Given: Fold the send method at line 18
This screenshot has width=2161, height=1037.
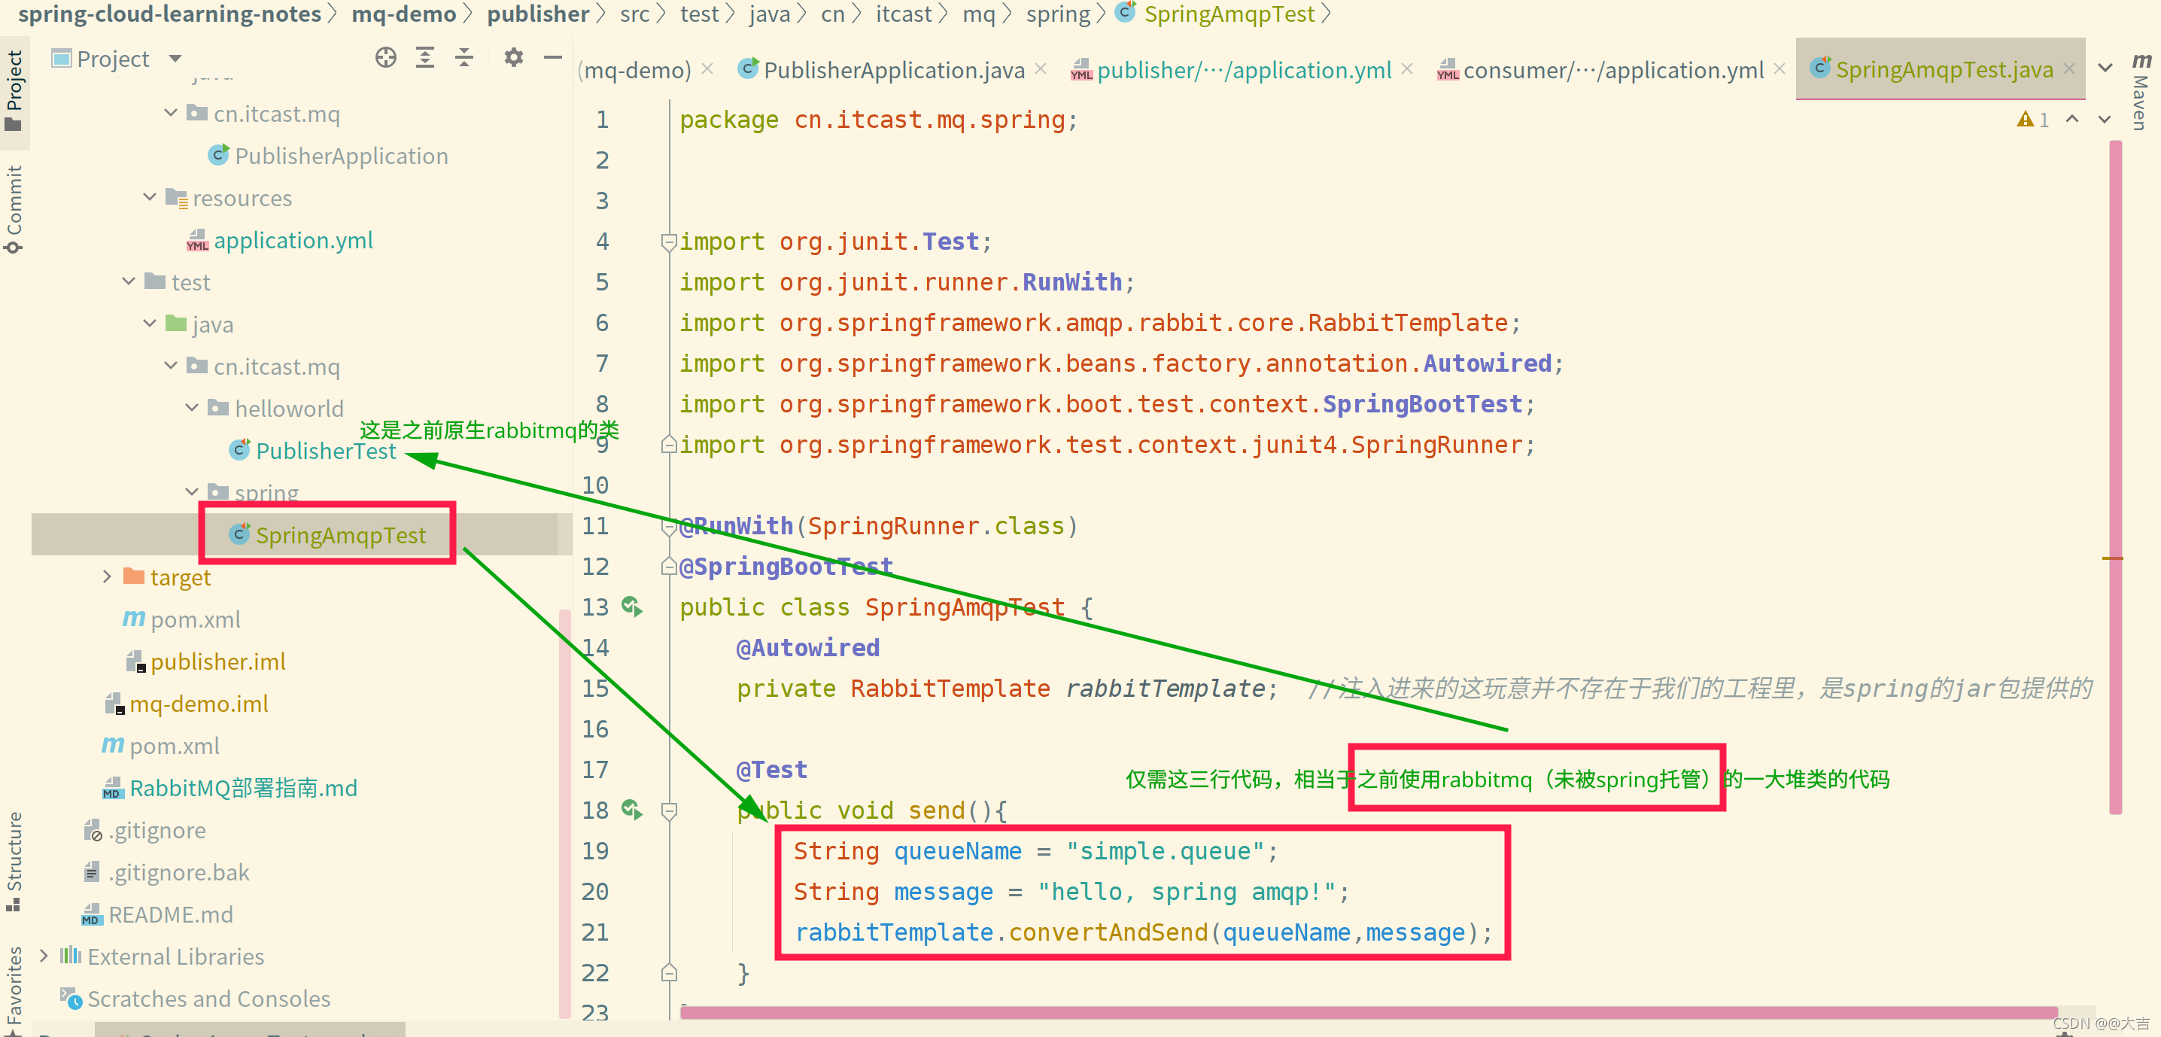Looking at the screenshot, I should pyautogui.click(x=669, y=810).
